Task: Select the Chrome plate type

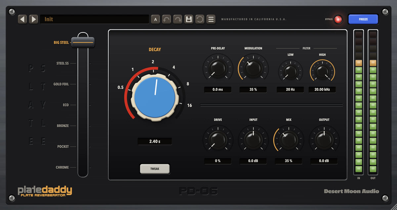Action: coord(62,167)
